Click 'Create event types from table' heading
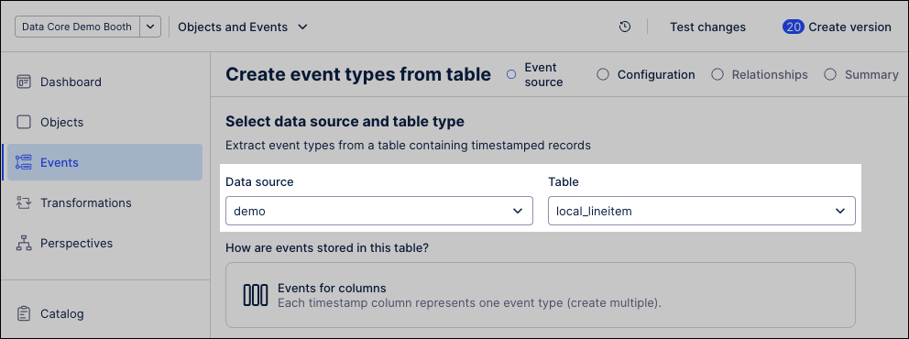The width and height of the screenshot is (909, 339). coord(358,74)
